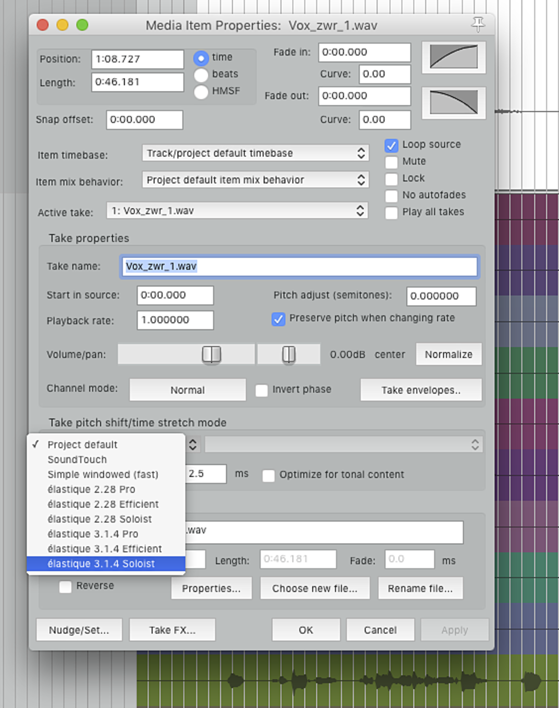Select the time radio button
Image resolution: width=559 pixels, height=708 pixels.
(201, 58)
